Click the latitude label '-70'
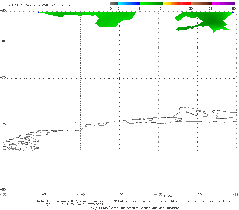This screenshot has width=239, height=210. [x=3, y=78]
